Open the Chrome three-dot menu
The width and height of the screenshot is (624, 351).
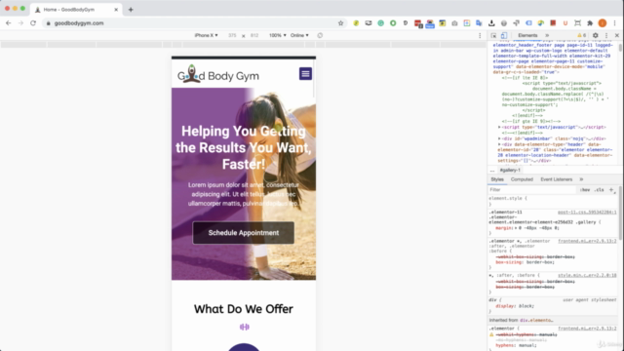[615, 23]
